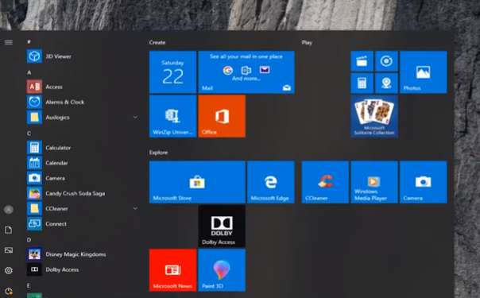Click the Play group heading

click(307, 43)
